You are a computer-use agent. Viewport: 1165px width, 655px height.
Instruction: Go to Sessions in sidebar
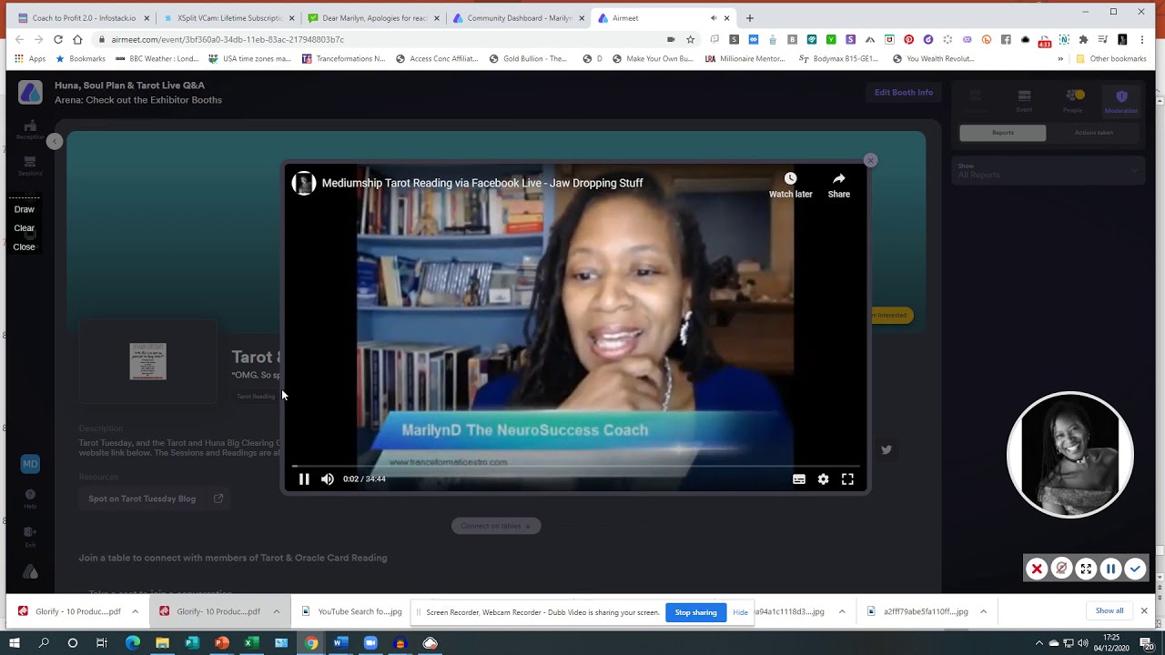click(x=30, y=166)
